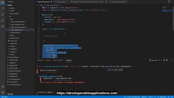Open app.module.ts in the explorer
174x98 pixels.
pyautogui.click(x=16, y=33)
